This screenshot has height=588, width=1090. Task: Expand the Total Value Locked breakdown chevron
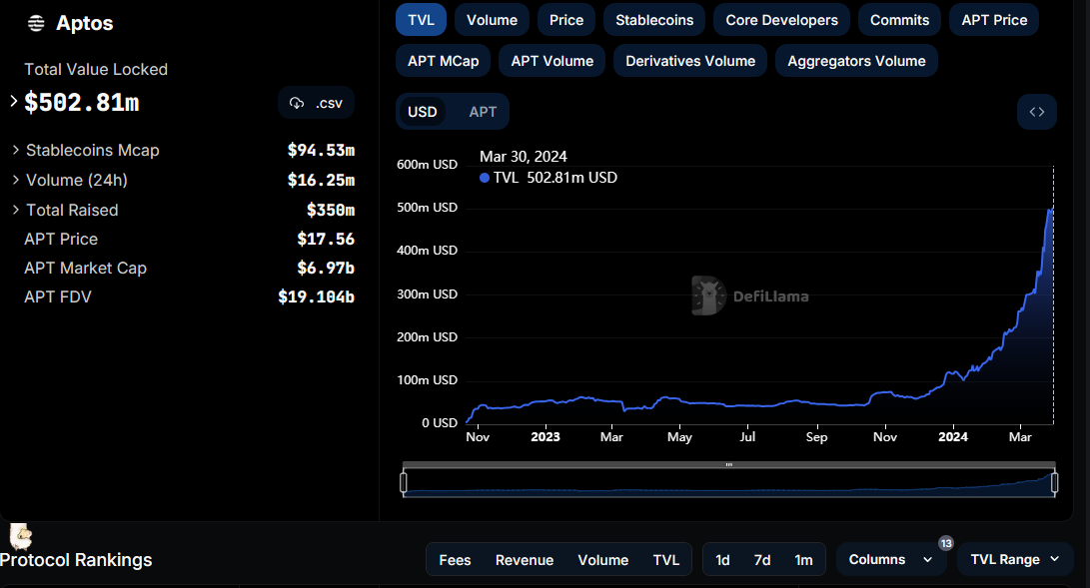coord(14,102)
